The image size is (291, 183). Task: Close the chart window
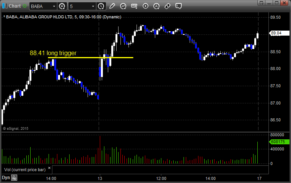[x=284, y=3]
